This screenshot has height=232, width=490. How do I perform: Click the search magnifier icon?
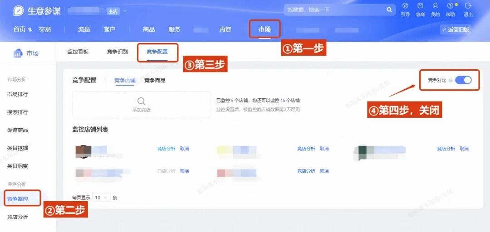389,10
